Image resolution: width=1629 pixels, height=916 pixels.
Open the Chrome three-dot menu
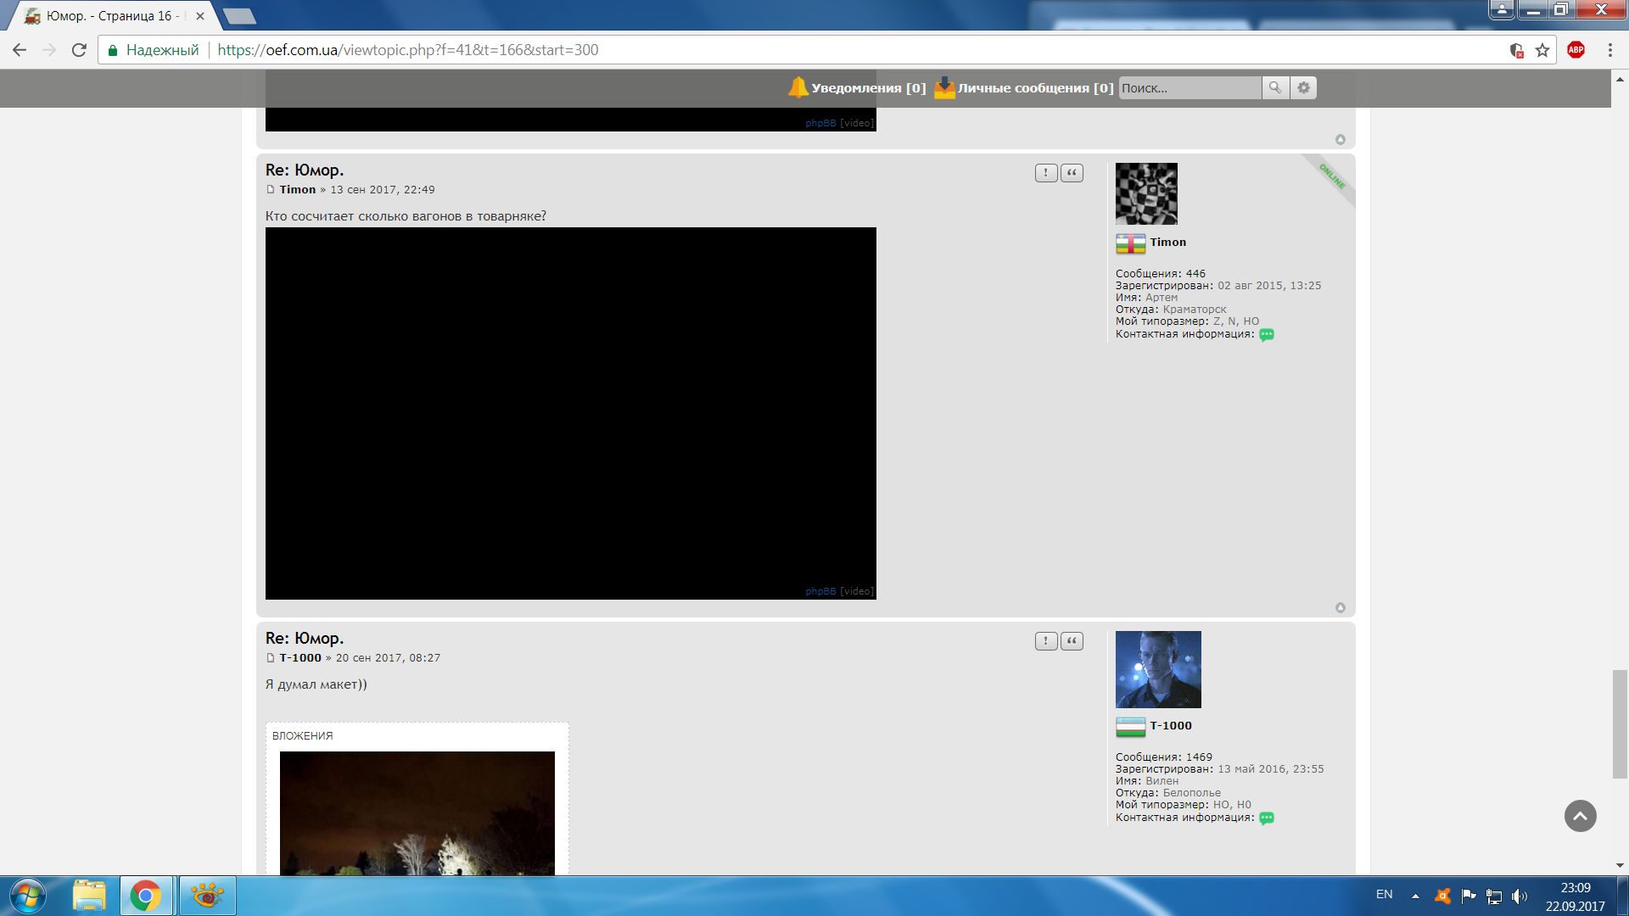click(x=1609, y=50)
